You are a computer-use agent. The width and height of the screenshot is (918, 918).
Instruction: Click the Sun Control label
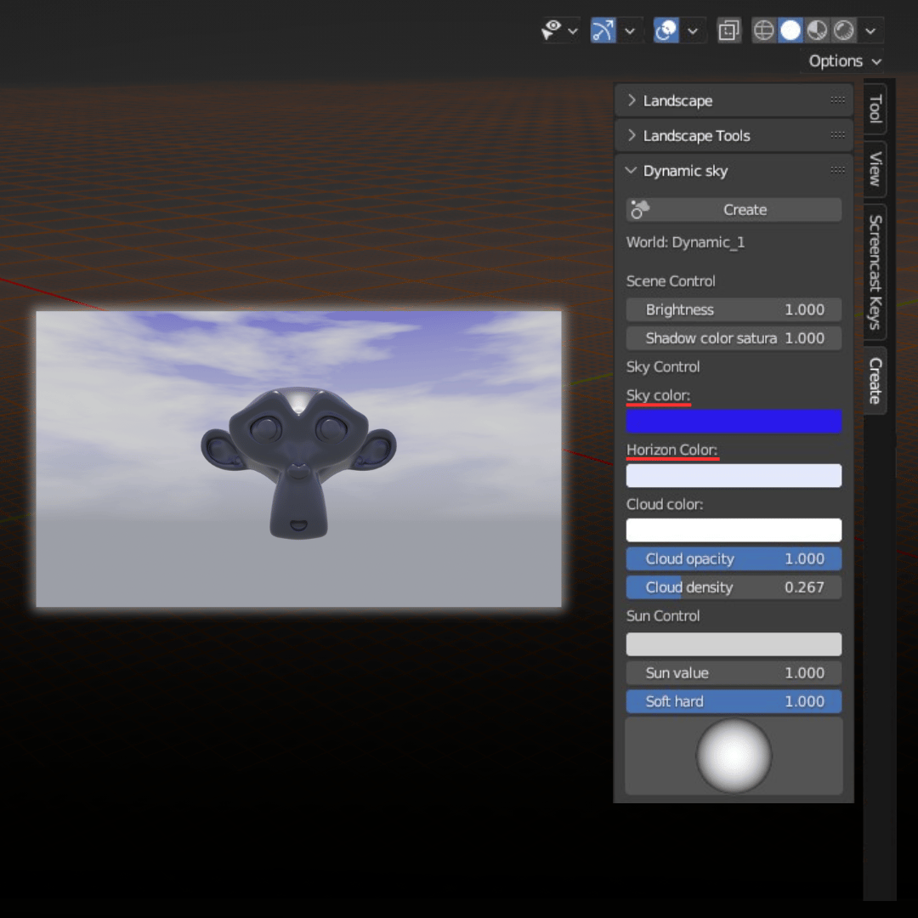point(663,616)
